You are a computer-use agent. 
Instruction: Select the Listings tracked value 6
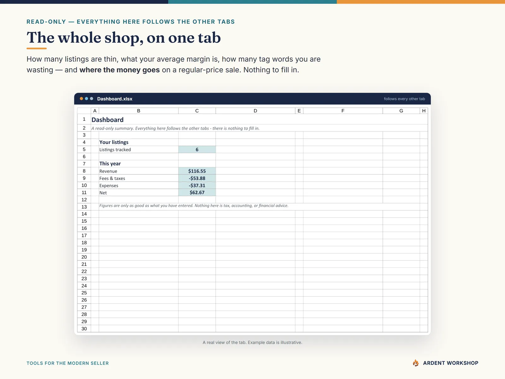(x=197, y=149)
